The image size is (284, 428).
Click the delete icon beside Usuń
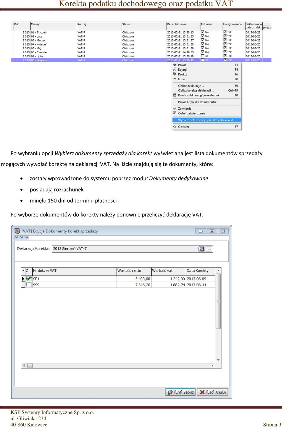[175, 79]
